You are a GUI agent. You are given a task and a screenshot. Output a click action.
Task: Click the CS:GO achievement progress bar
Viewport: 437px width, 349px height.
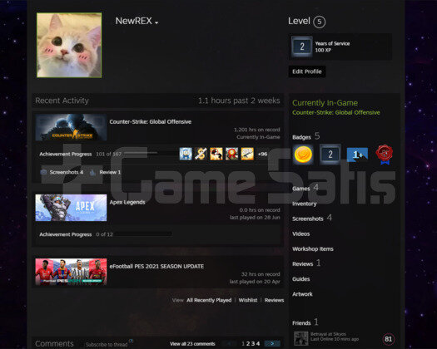coord(151,154)
